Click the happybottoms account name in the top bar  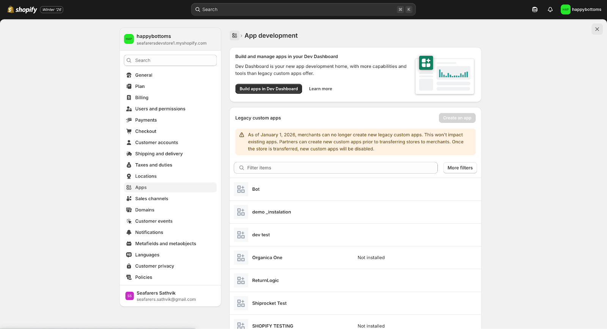(587, 9)
